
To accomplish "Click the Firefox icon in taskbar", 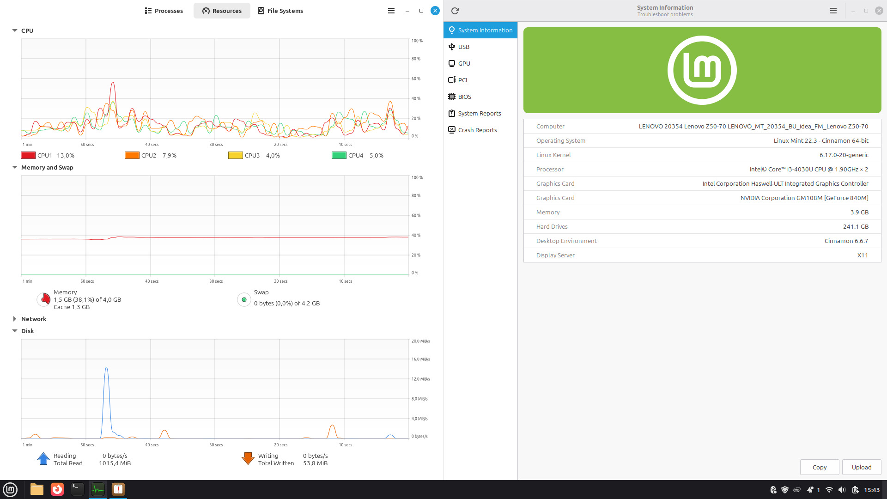I will tap(57, 489).
